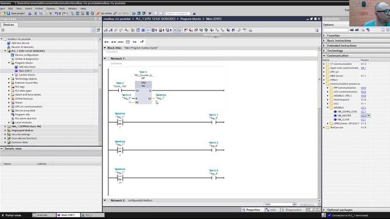Click version link V2.2 of MODBUS folder

click(363, 108)
